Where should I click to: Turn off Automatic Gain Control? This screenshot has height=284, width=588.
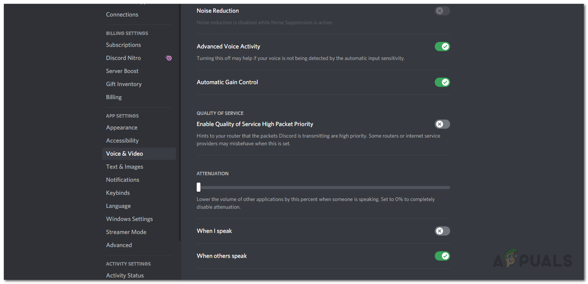pos(442,82)
